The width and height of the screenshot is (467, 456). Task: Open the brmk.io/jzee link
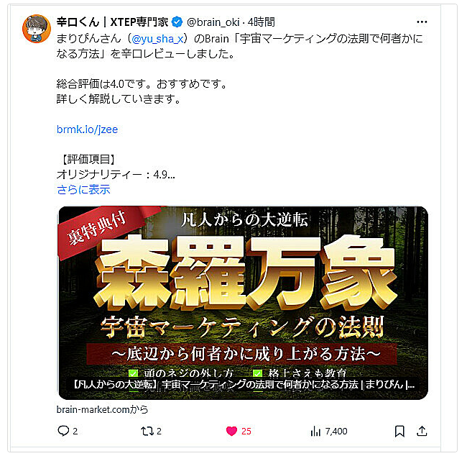pyautogui.click(x=87, y=129)
